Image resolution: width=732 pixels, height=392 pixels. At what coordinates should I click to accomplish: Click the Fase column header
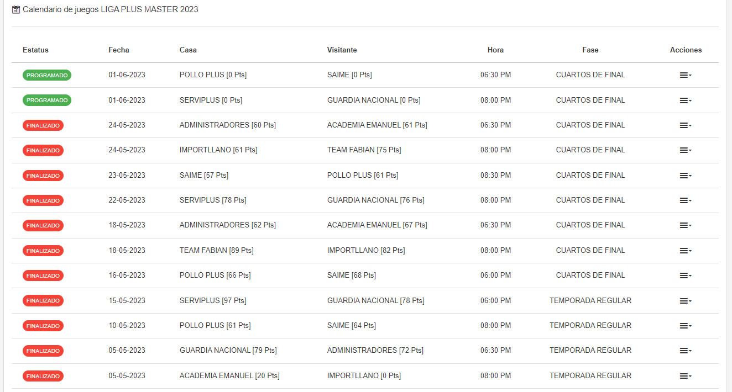coord(590,50)
